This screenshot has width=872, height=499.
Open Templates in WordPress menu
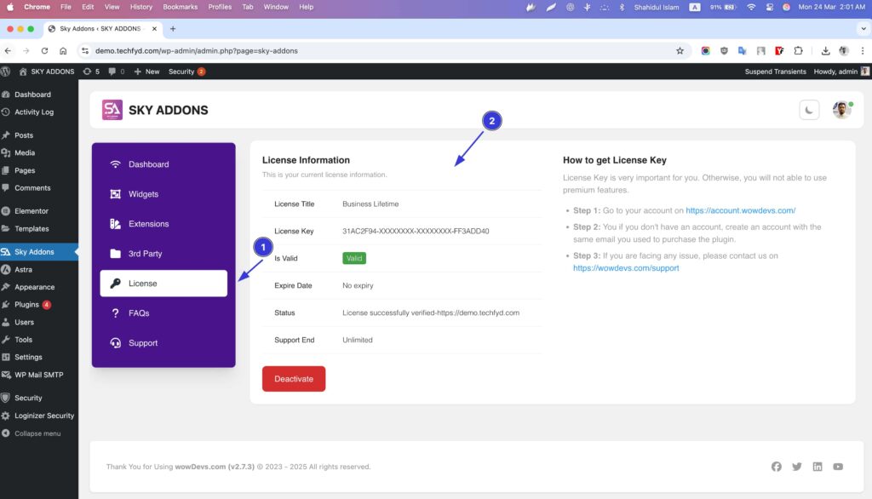[39, 229]
